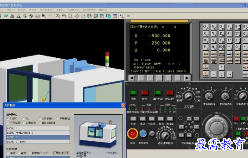Click the +Y jog button
Screen dimensions: 248x158
coord(189,119)
